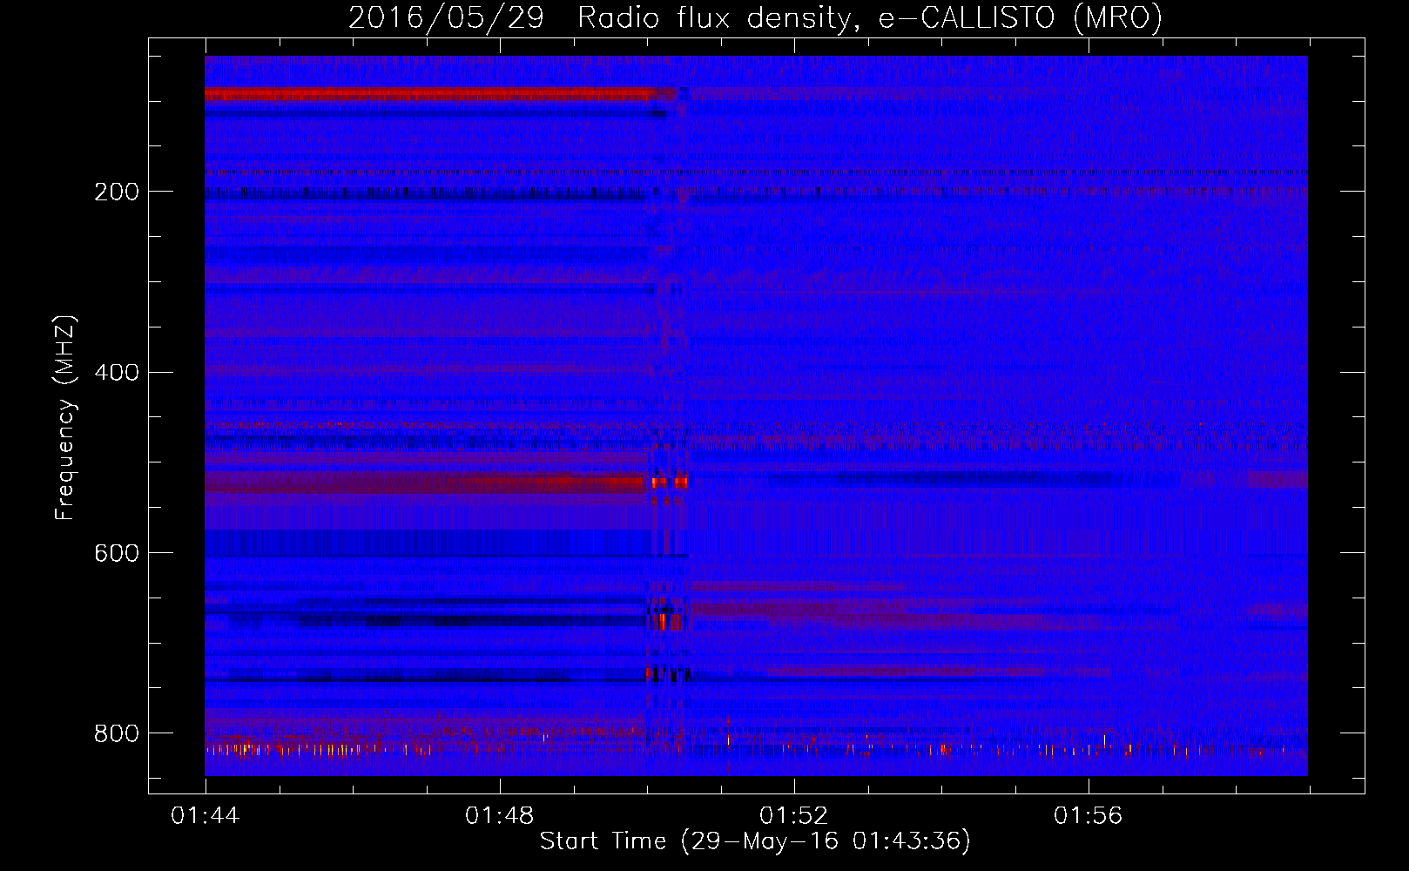The image size is (1409, 871).
Task: Click the "01:52" time tick label
Action: pyautogui.click(x=794, y=816)
